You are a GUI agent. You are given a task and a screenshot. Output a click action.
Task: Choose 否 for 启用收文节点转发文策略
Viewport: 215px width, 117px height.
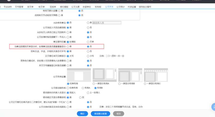click(79, 15)
